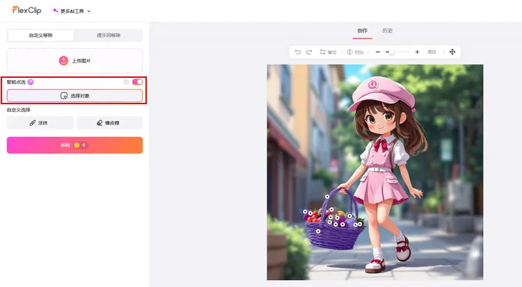The image size is (522, 287).
Task: Click the 选择对象 select object button
Action: tap(74, 95)
